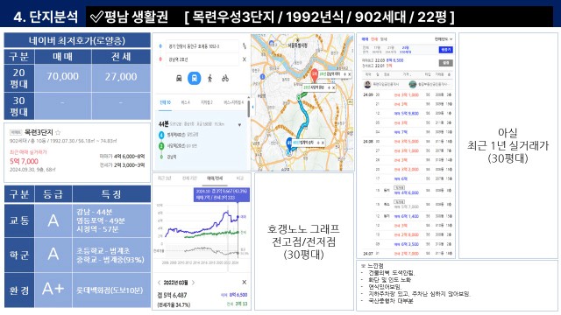Screen dimensions: 561x315
Task: Expand the 44분 route details arrow
Action: pyautogui.click(x=239, y=124)
